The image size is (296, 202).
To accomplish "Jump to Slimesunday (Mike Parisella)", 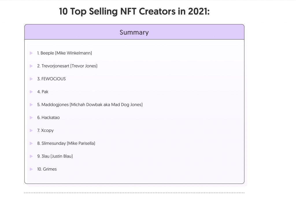I will 66,143.
